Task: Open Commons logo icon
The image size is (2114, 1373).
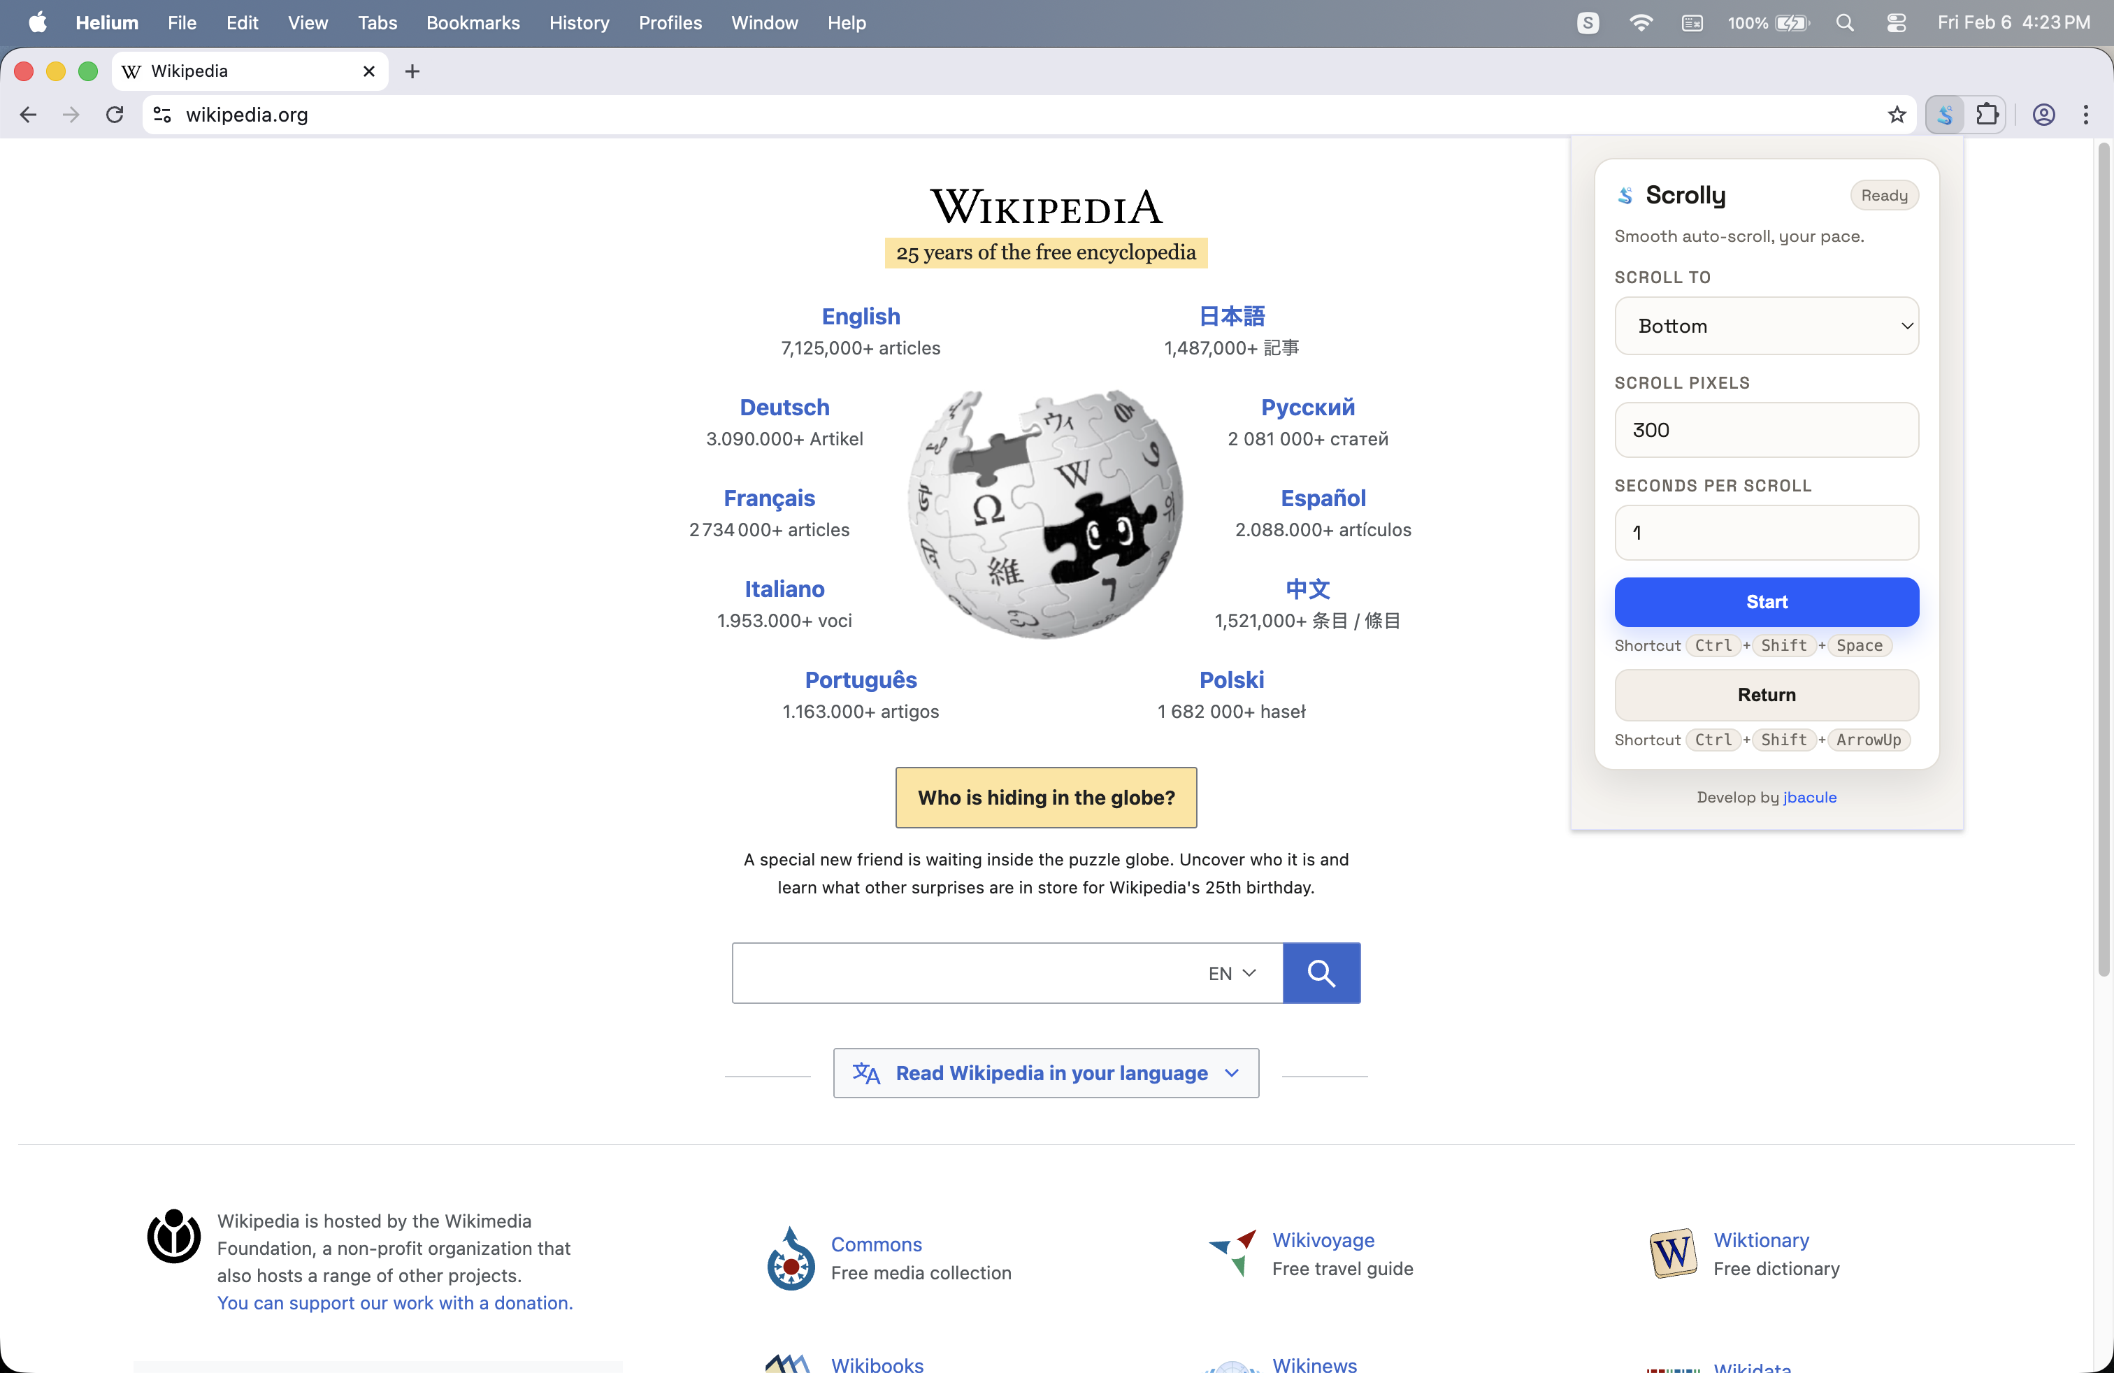Action: coord(791,1259)
